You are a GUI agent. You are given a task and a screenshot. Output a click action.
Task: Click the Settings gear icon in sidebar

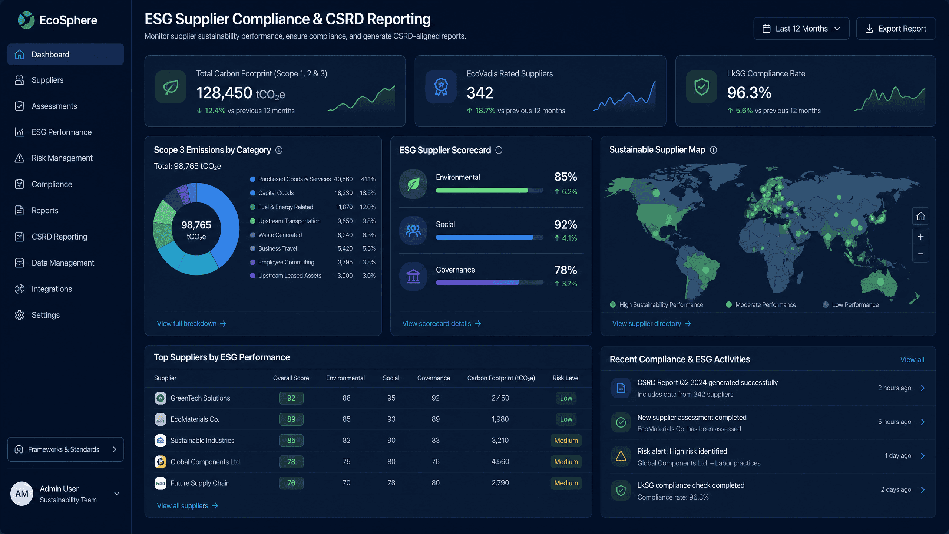[x=19, y=315]
